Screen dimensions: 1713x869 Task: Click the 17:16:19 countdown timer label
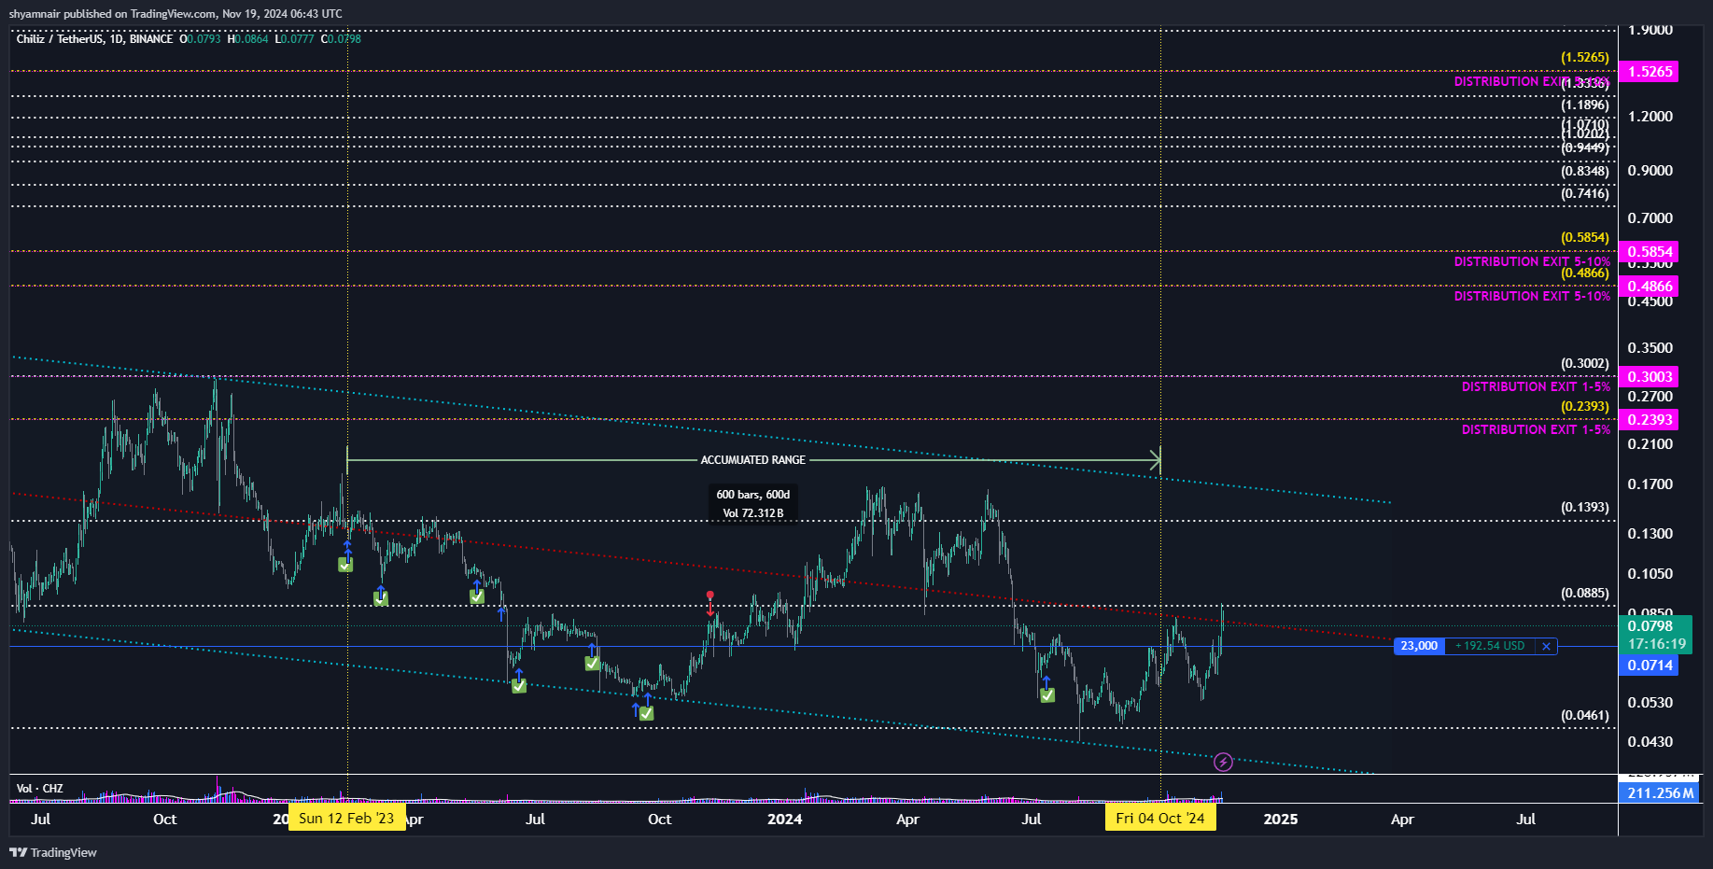tap(1657, 644)
